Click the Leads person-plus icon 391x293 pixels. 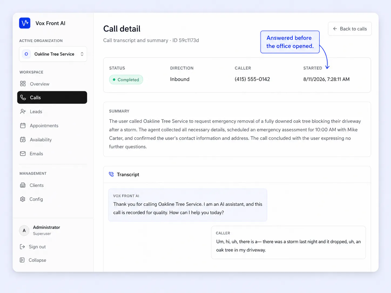click(x=23, y=111)
